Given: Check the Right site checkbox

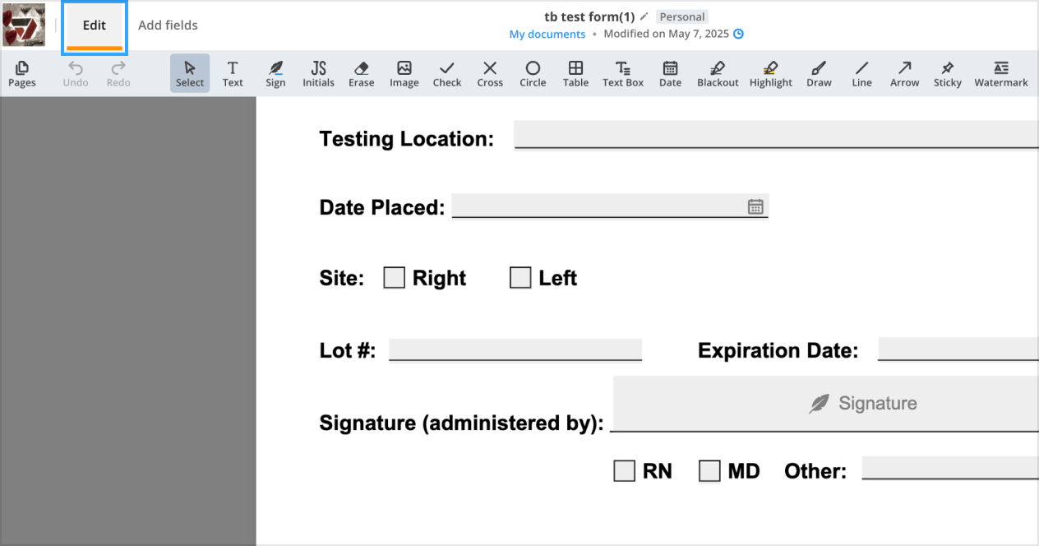Looking at the screenshot, I should 393,277.
